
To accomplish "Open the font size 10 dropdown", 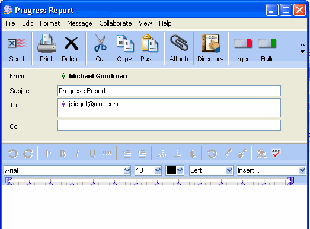I will (158, 170).
